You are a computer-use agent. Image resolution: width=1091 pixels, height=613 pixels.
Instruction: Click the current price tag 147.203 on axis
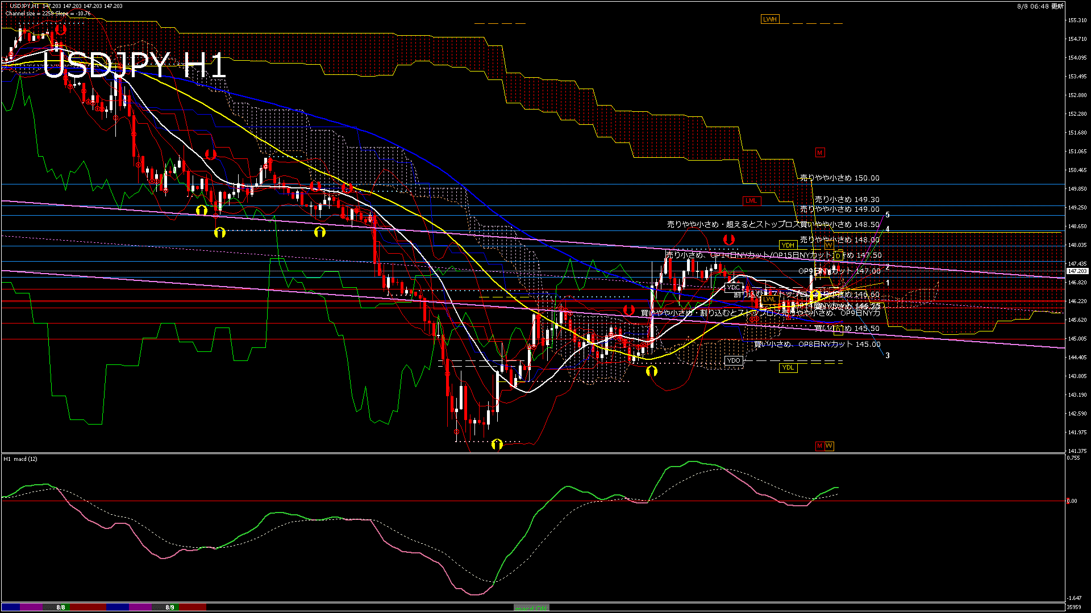pyautogui.click(x=1077, y=271)
